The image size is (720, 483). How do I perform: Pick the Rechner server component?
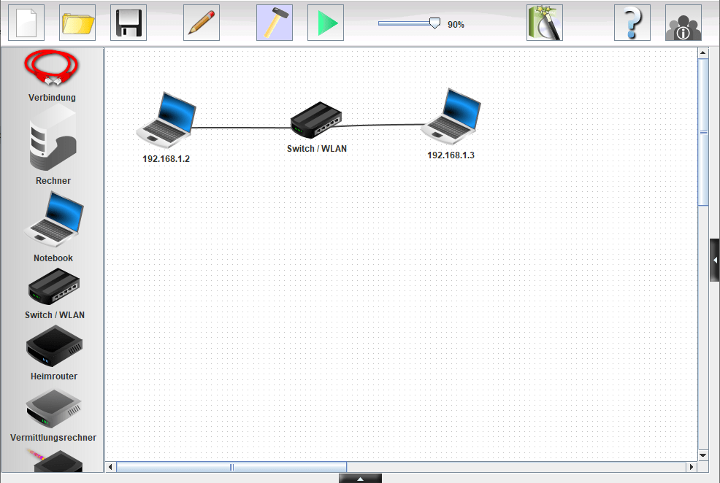click(53, 139)
